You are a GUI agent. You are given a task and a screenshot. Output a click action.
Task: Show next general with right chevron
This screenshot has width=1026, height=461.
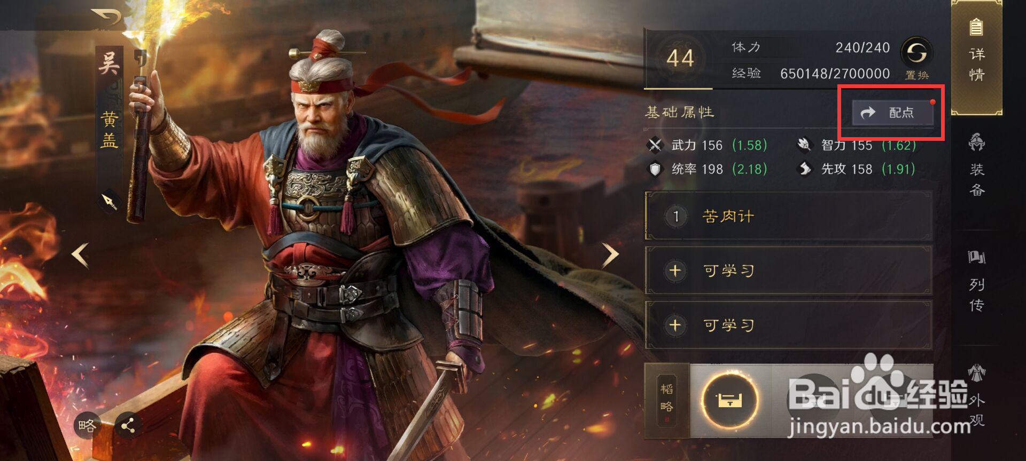[x=610, y=255]
